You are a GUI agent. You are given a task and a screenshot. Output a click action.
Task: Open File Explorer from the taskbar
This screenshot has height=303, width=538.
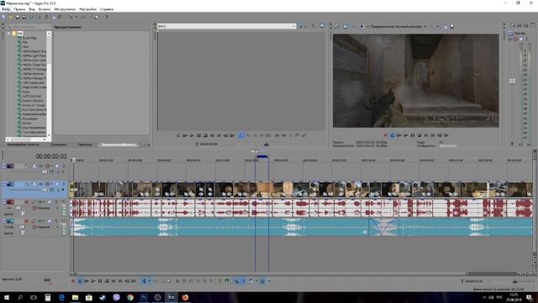(75, 297)
